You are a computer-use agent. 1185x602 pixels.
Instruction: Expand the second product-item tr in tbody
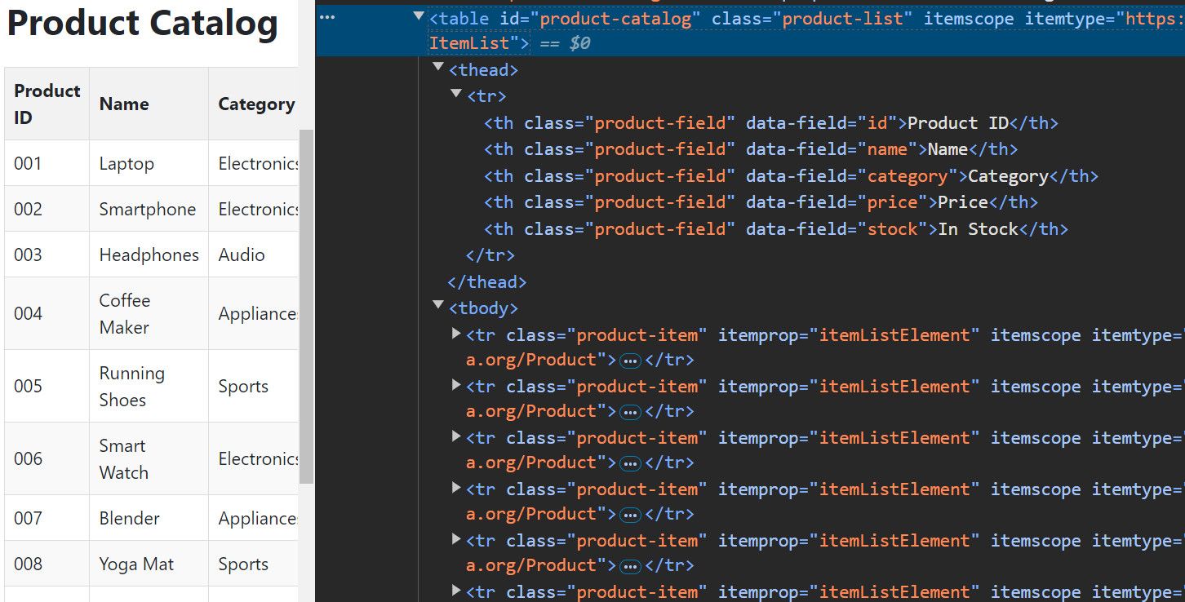coord(457,384)
